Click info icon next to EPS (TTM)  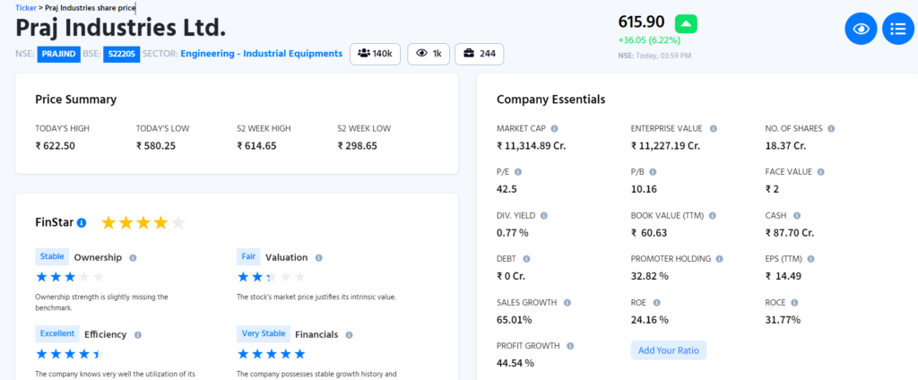[810, 259]
